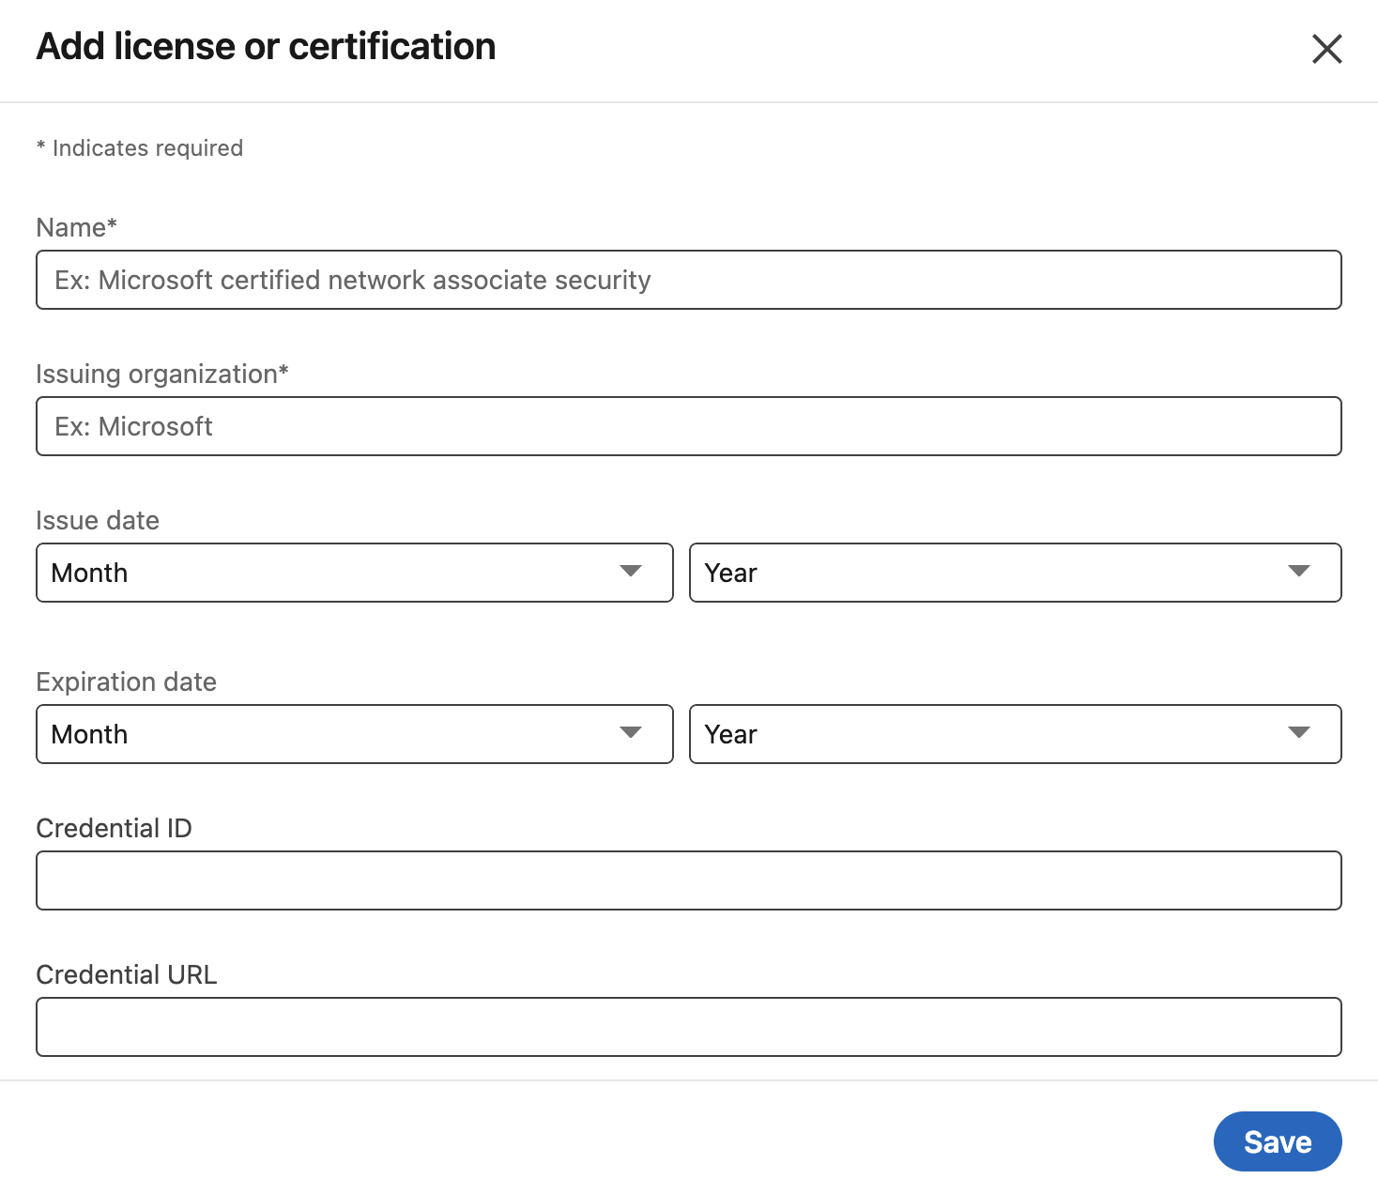Click the arrow icon on Expiration date Month
The width and height of the screenshot is (1378, 1194).
[x=631, y=733]
